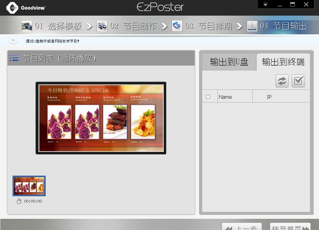Click the select-all terminals checkmark icon
Image resolution: width=319 pixels, height=230 pixels.
[298, 81]
